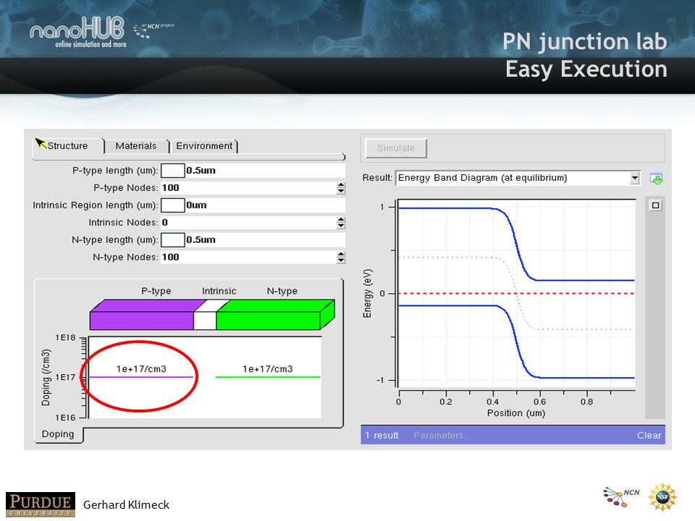Decrease the P-type Nodes value
The width and height of the screenshot is (695, 521).
coord(340,191)
